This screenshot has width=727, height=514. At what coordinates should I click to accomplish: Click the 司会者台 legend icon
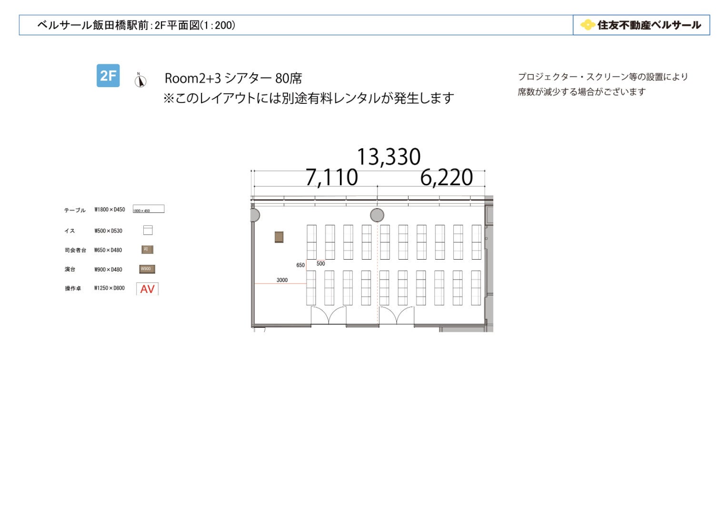point(147,250)
